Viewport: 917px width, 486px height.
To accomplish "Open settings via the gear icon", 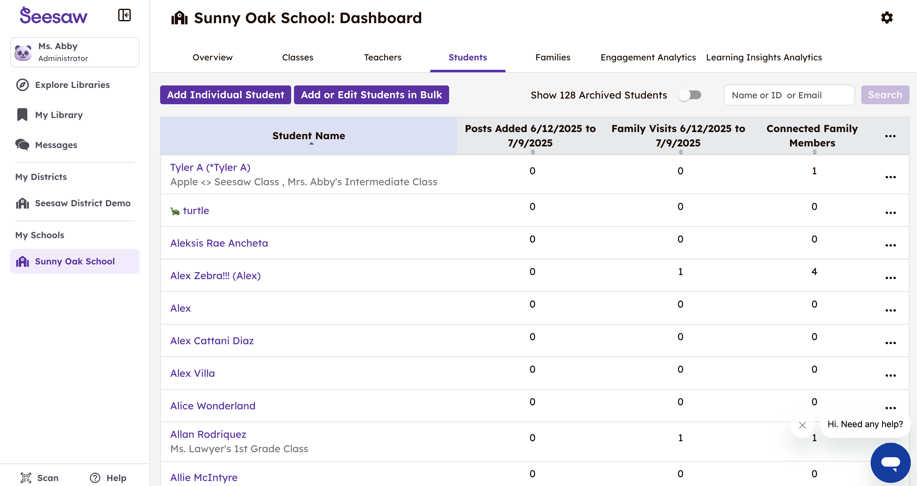I will [x=886, y=18].
